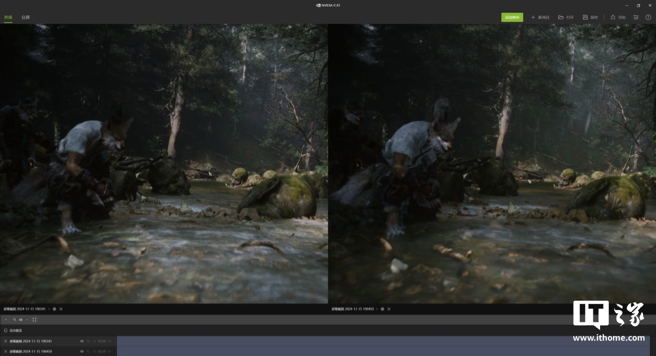The width and height of the screenshot is (656, 356).
Task: Expand left pane media name dropdown 190341
Action: 49,309
